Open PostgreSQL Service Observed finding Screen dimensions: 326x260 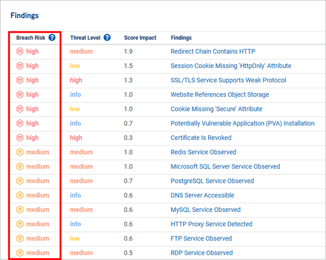212,181
